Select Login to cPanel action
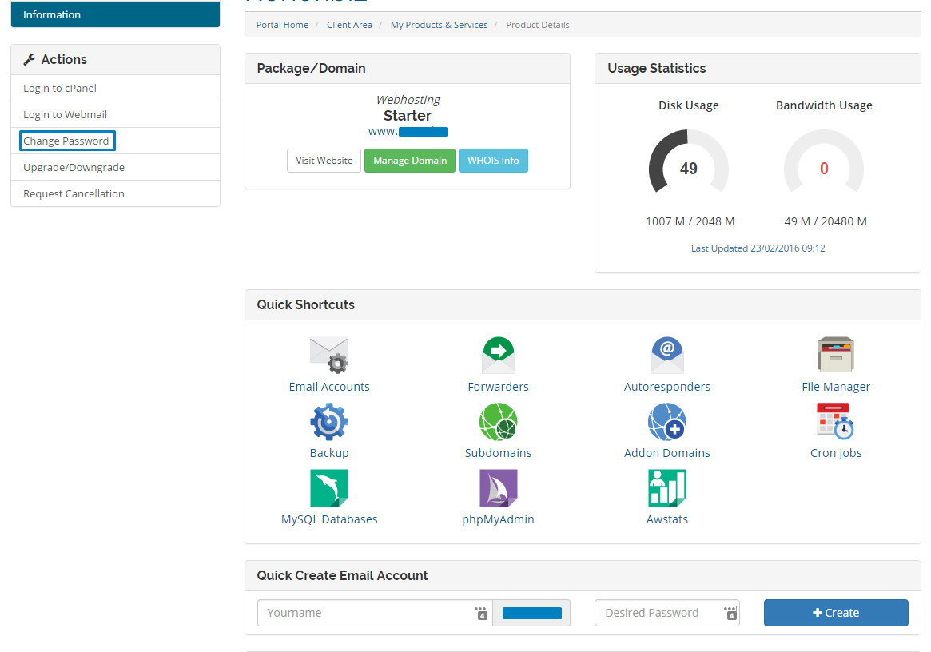The width and height of the screenshot is (931, 652). point(115,88)
